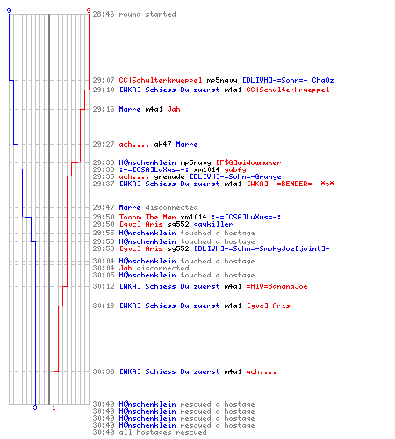Select :-=[CSA]LuXus=-: at 29:33 xm1014 kill

coord(154,169)
